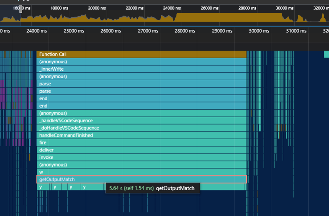Select the end frame directly below parse
The width and height of the screenshot is (329, 216).
click(141, 98)
